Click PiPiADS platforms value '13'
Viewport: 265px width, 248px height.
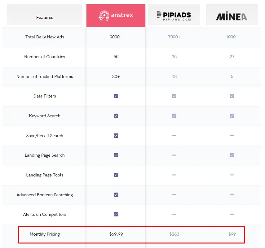[174, 76]
